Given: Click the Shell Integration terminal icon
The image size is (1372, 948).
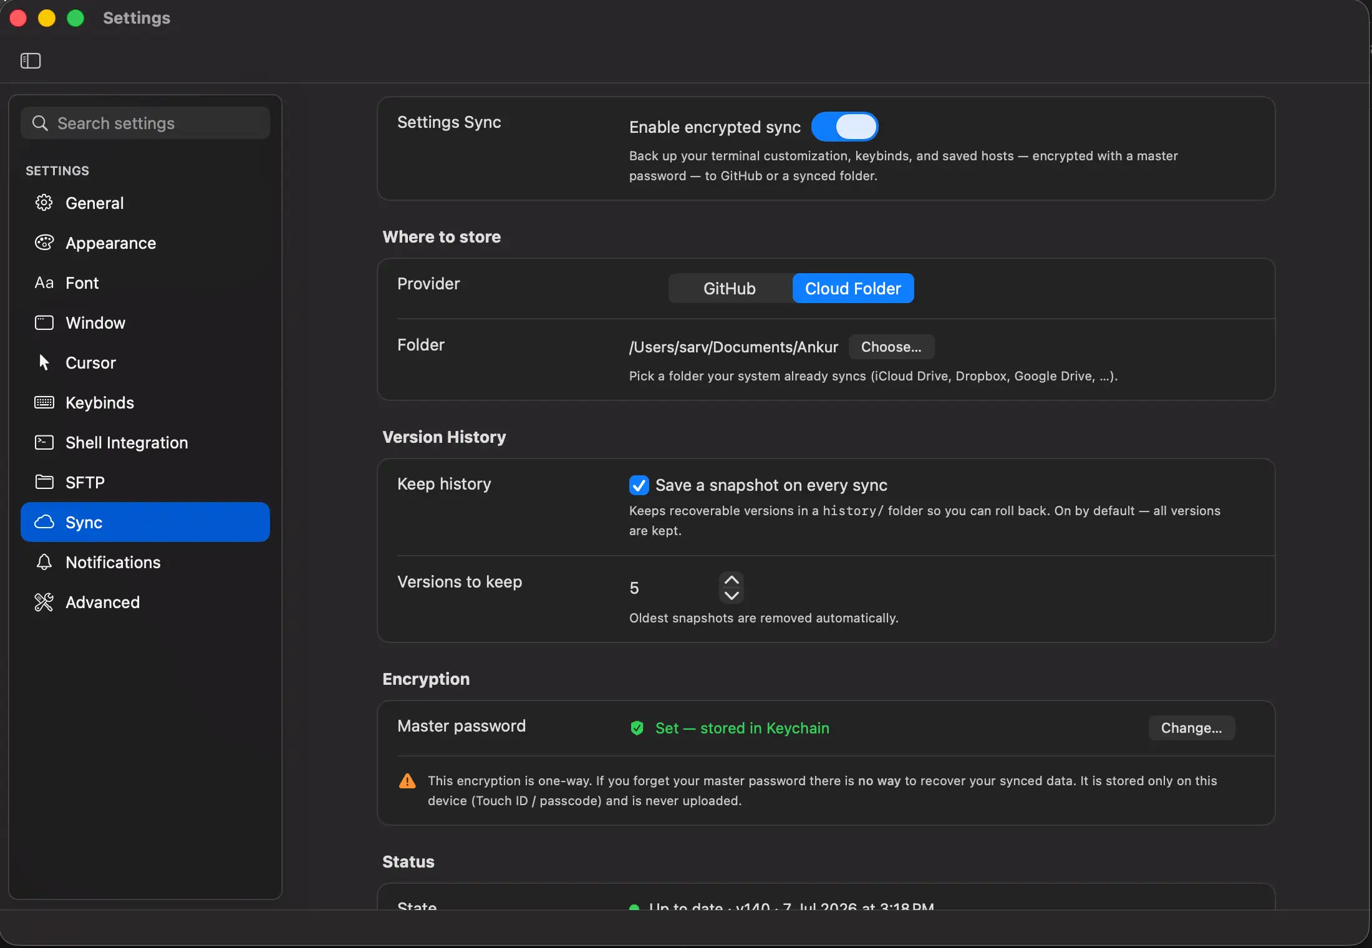Looking at the screenshot, I should click(x=44, y=442).
